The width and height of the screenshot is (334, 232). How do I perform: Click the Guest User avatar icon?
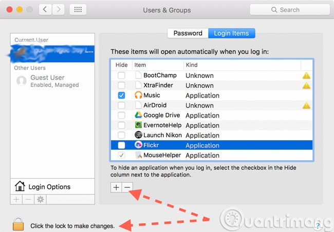click(x=22, y=81)
